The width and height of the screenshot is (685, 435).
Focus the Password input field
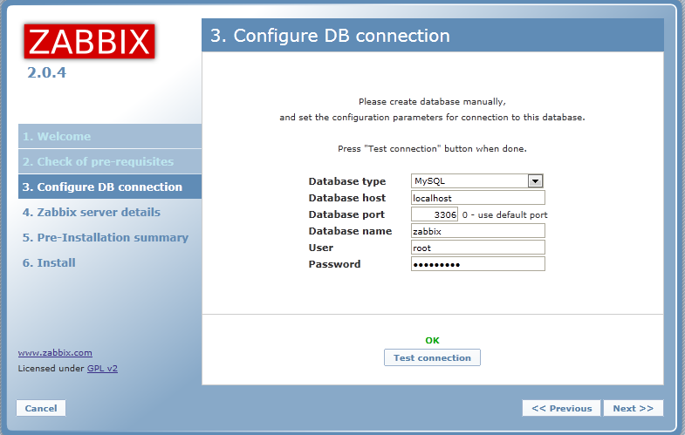point(478,264)
